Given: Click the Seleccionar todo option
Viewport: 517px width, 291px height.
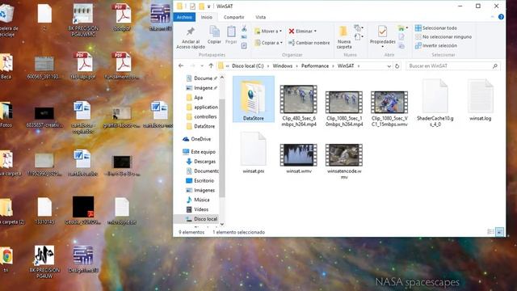Looking at the screenshot, I should 436,28.
